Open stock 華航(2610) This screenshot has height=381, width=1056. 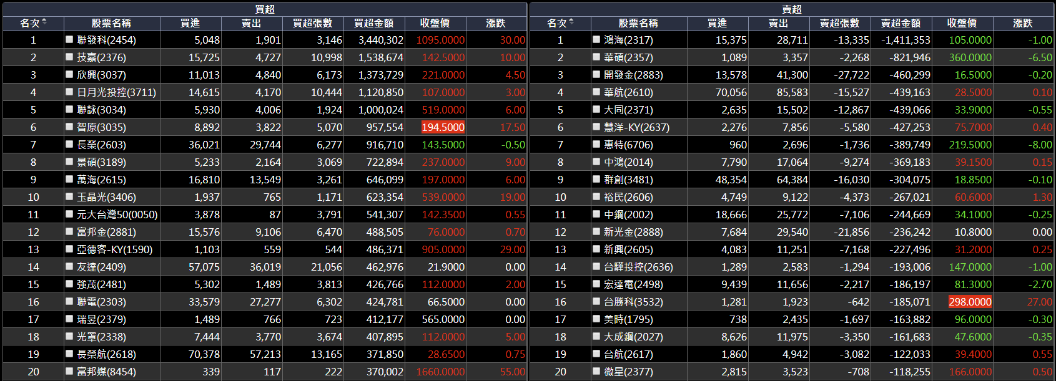point(628,92)
